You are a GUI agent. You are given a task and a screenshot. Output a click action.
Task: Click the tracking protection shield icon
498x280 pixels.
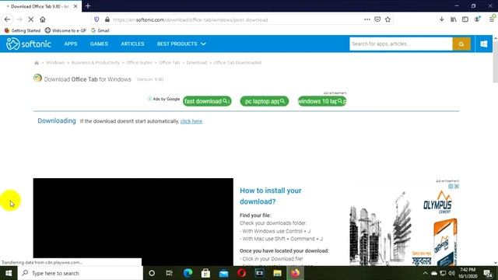pos(96,19)
